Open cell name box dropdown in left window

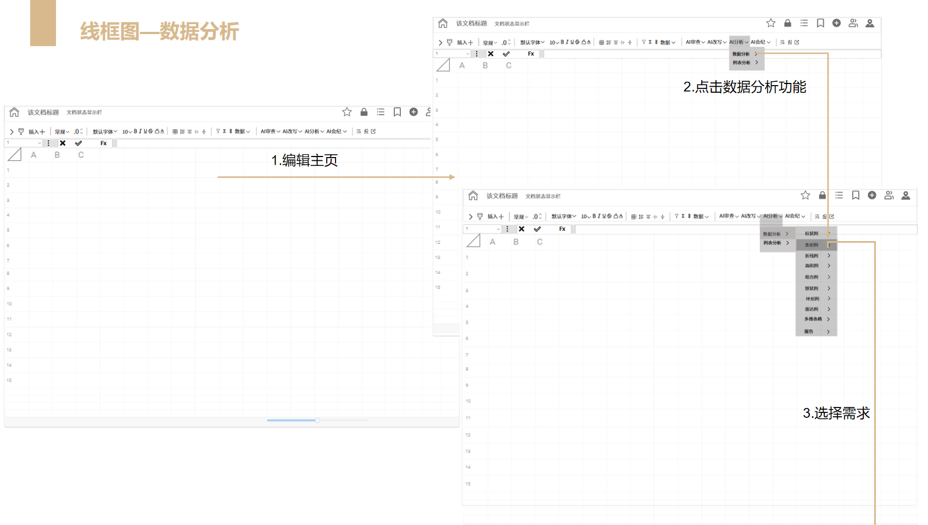coord(40,143)
